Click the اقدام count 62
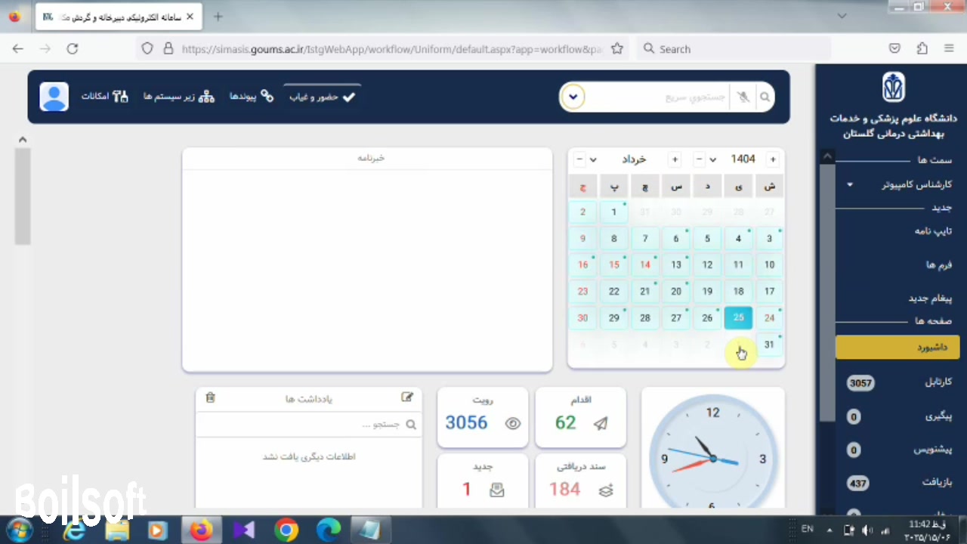Viewport: 967px width, 544px height. pos(565,423)
